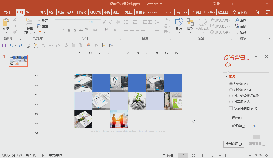Open the Share person icon

[x=257, y=12]
